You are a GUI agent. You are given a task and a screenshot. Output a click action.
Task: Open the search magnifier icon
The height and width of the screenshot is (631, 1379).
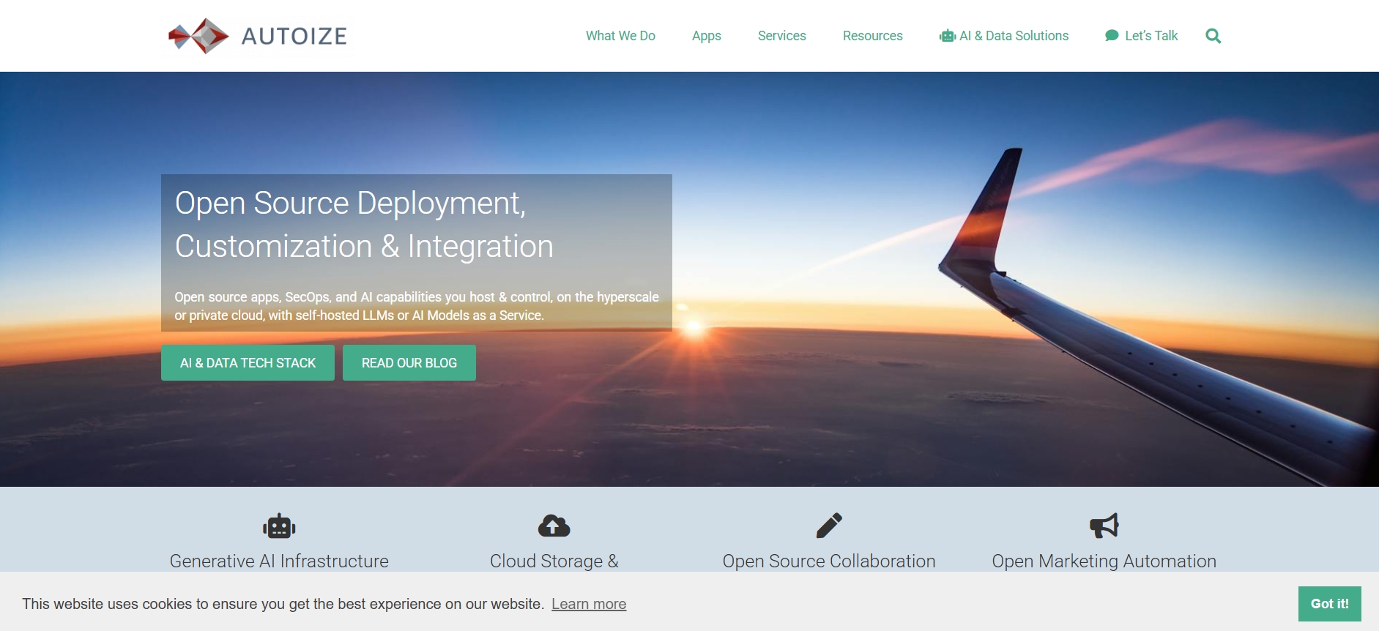1213,36
